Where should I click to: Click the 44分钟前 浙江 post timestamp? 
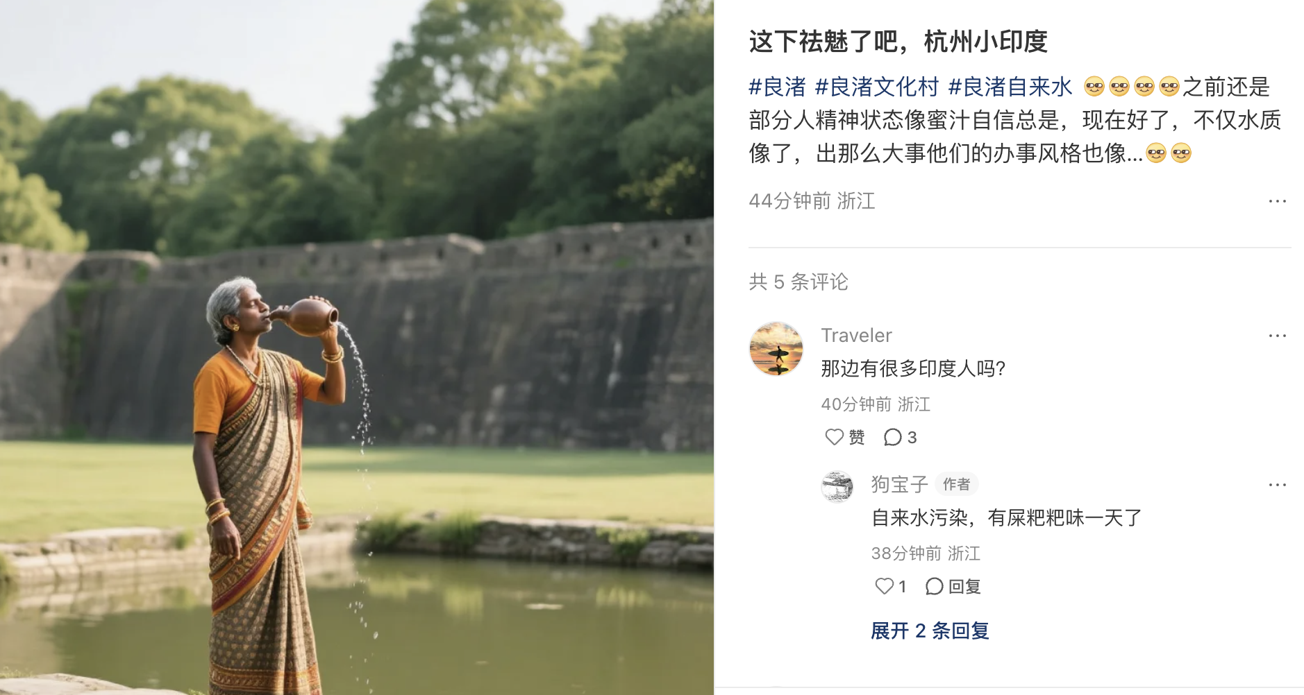812,201
